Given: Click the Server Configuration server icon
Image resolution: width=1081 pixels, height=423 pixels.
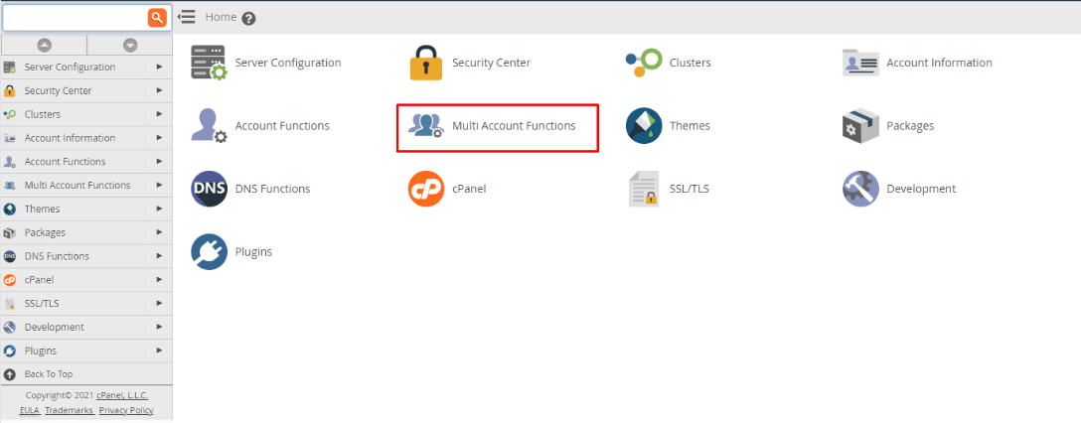Looking at the screenshot, I should 209,63.
